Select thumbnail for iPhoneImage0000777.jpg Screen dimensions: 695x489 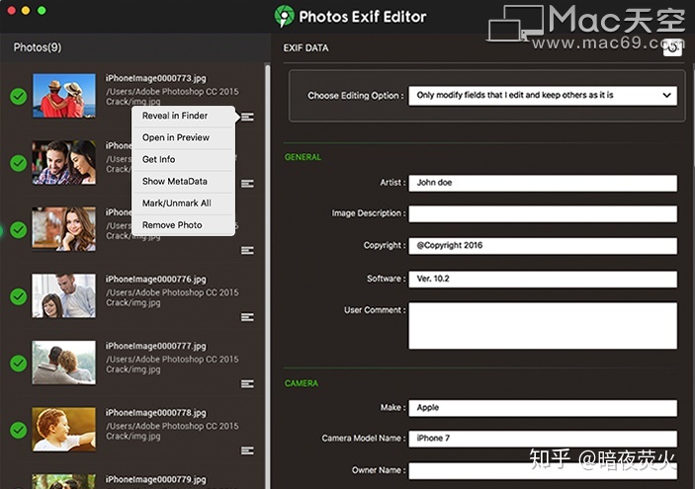(64, 363)
